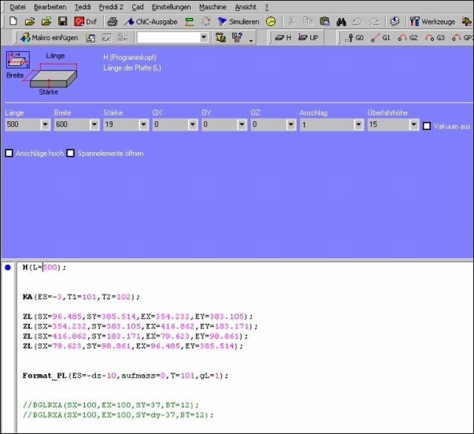
Task: Insert a G2 arc
Action: click(x=408, y=38)
